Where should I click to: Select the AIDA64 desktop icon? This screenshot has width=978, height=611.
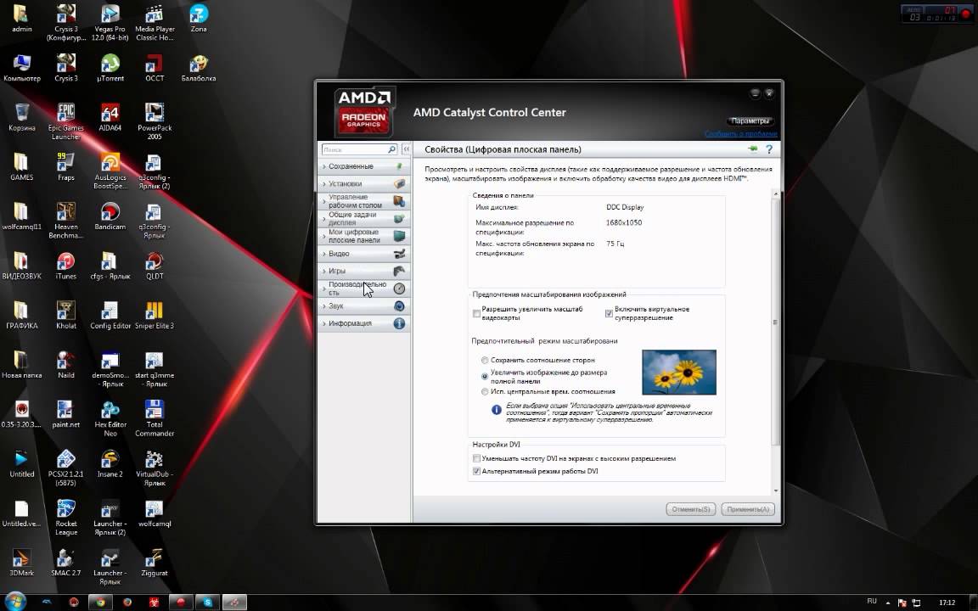pyautogui.click(x=110, y=117)
